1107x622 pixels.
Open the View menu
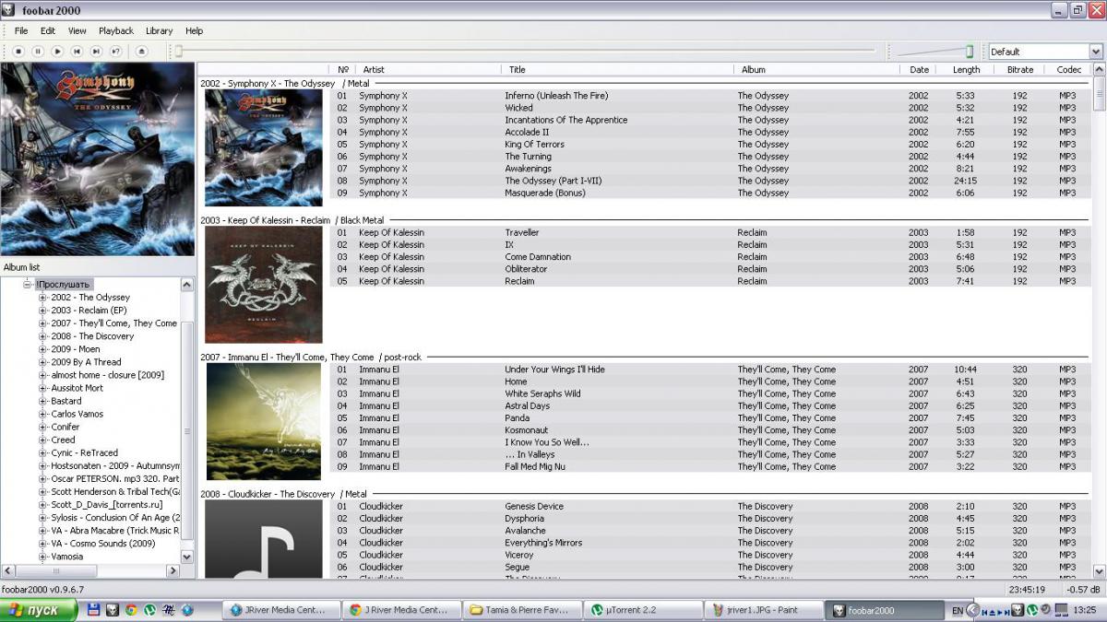tap(77, 30)
